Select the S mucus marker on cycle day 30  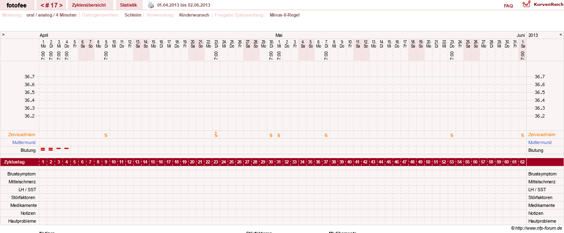pos(271,135)
